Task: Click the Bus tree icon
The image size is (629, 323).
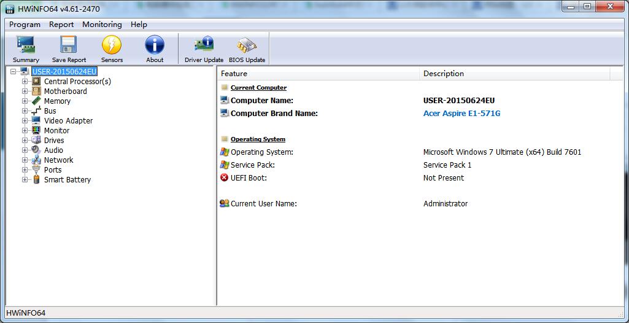Action: coord(36,111)
